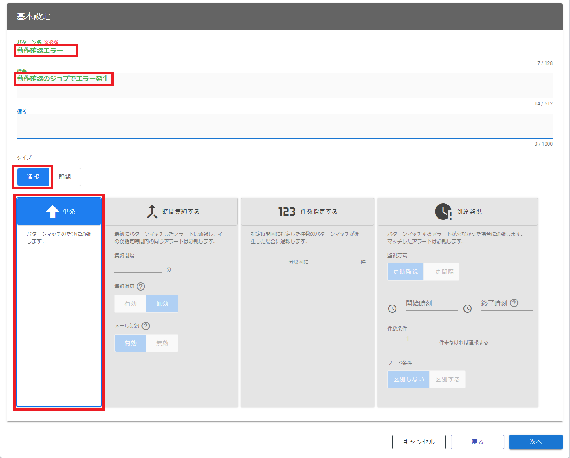Set 集約通知 to 有効
This screenshot has height=458, width=570.
(x=130, y=304)
